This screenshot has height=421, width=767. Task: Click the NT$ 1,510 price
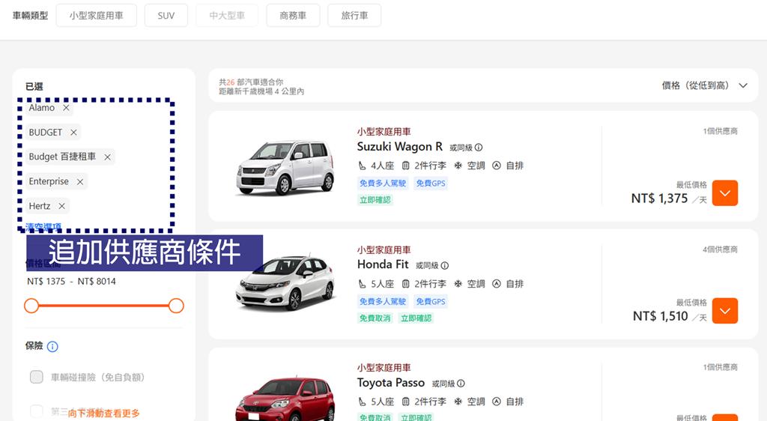pos(661,316)
